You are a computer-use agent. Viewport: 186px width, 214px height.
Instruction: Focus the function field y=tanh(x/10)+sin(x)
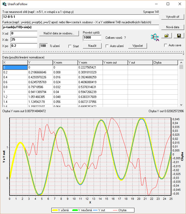81,27
